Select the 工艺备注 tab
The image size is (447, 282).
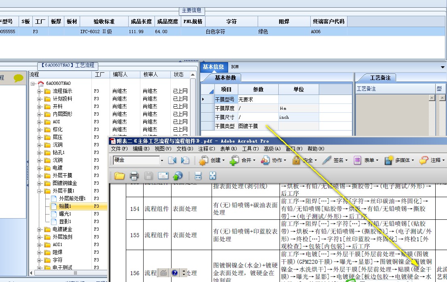[380, 78]
